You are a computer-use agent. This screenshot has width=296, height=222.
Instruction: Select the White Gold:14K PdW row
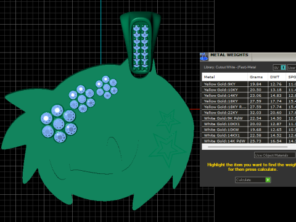pos(249,141)
